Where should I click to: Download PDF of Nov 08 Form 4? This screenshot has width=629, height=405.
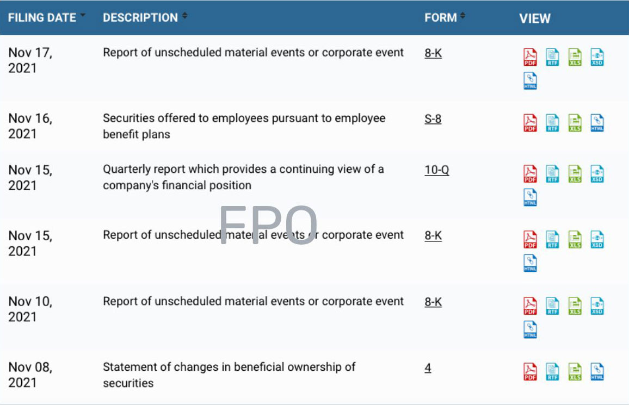(530, 372)
